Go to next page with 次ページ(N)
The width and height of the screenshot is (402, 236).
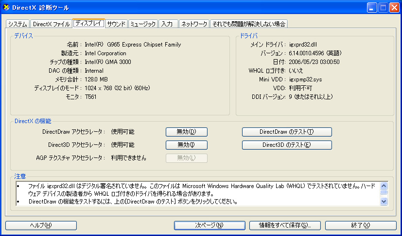[x=210, y=225]
